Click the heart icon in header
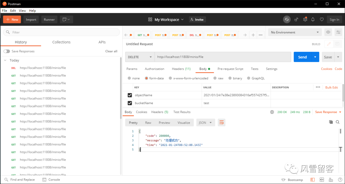345x184 pixels. (322, 19)
